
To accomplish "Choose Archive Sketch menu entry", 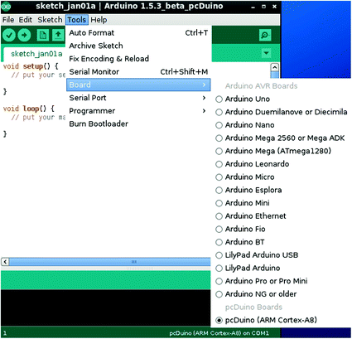I will 138,46.
